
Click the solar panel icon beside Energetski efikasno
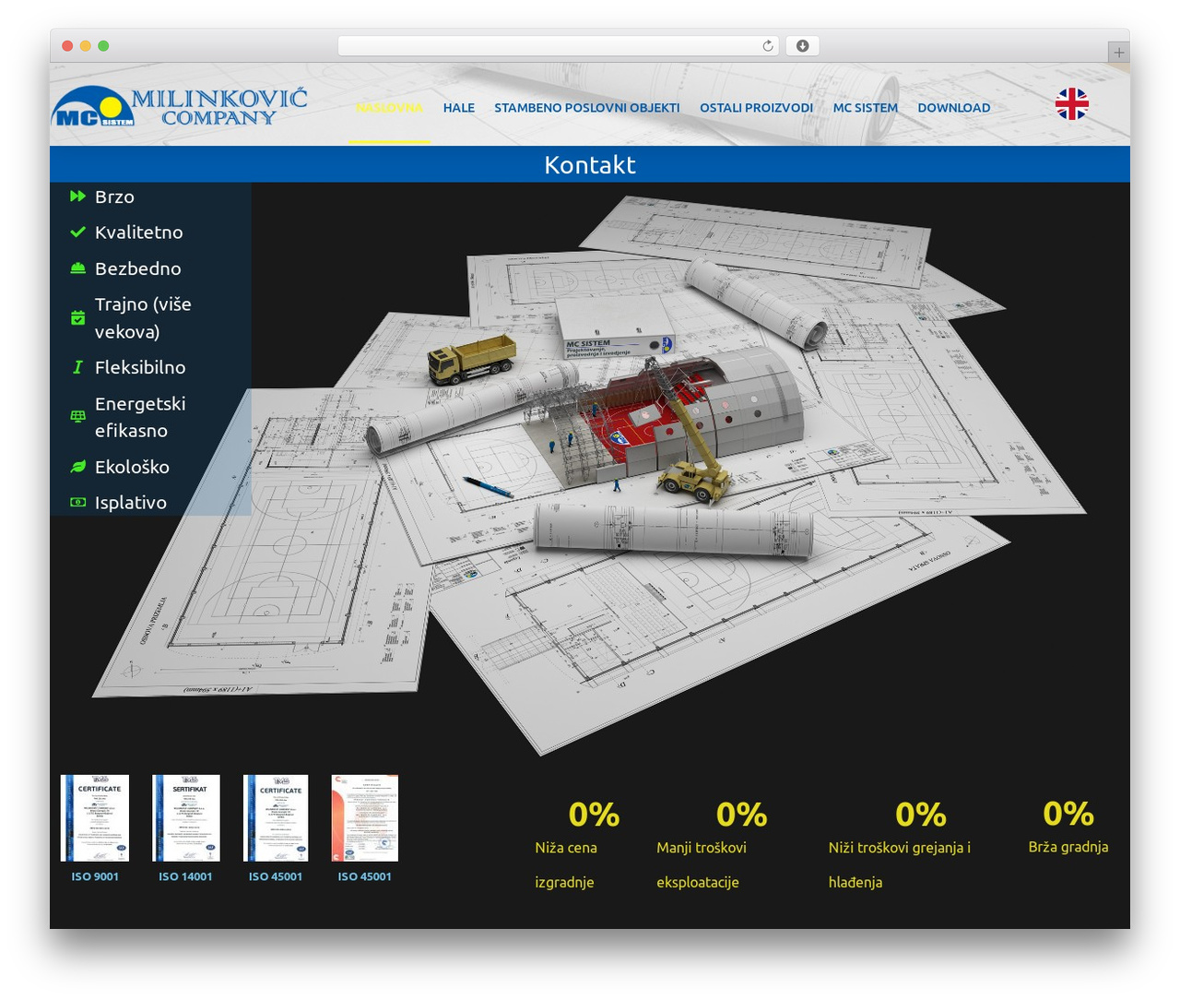(x=78, y=416)
